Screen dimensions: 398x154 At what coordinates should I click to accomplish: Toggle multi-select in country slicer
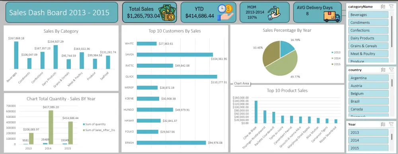tap(383, 70)
